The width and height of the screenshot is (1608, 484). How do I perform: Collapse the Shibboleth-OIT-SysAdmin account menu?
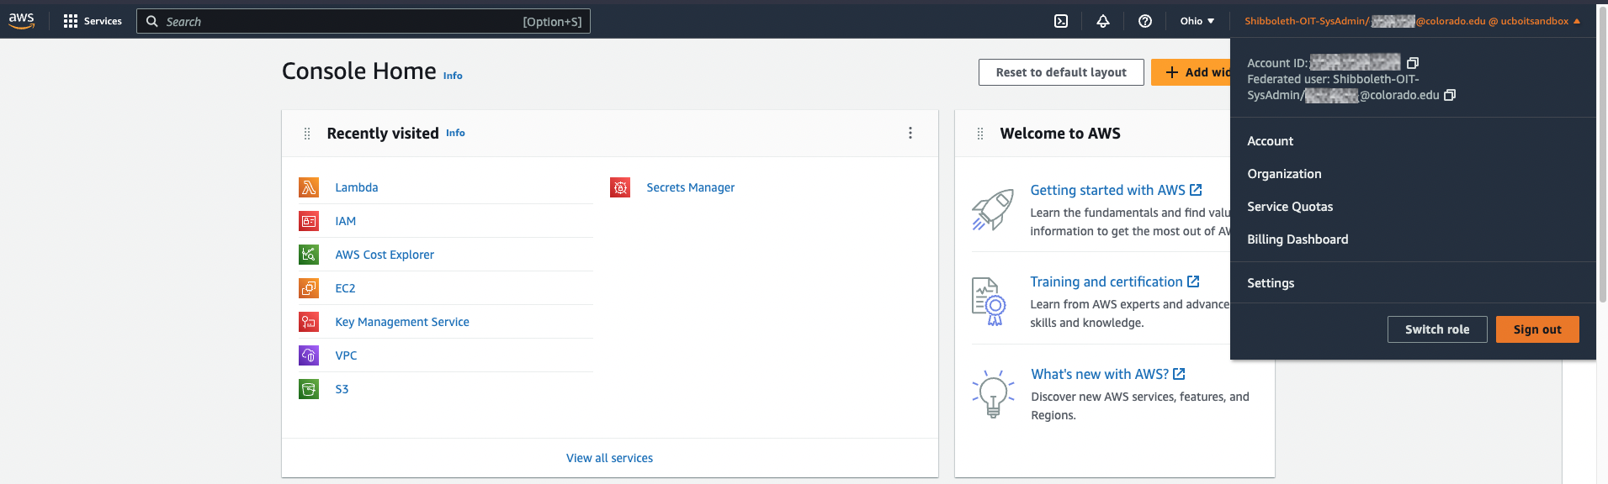pos(1412,21)
